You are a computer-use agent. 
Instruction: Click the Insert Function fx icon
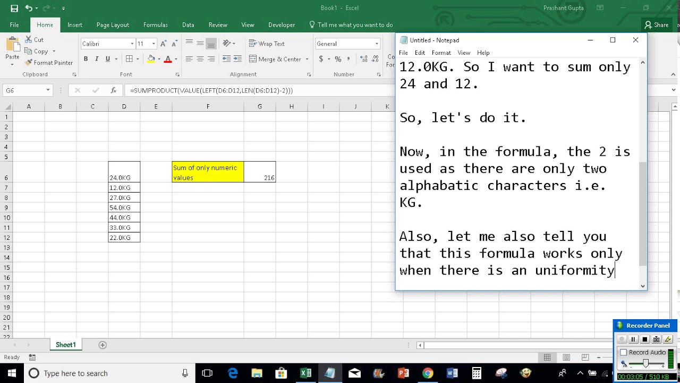113,90
